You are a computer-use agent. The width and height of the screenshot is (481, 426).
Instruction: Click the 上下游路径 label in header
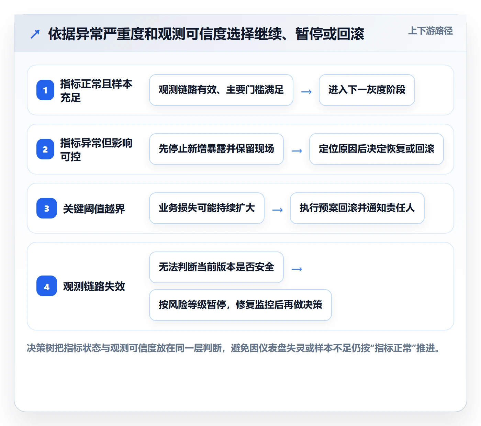click(430, 31)
